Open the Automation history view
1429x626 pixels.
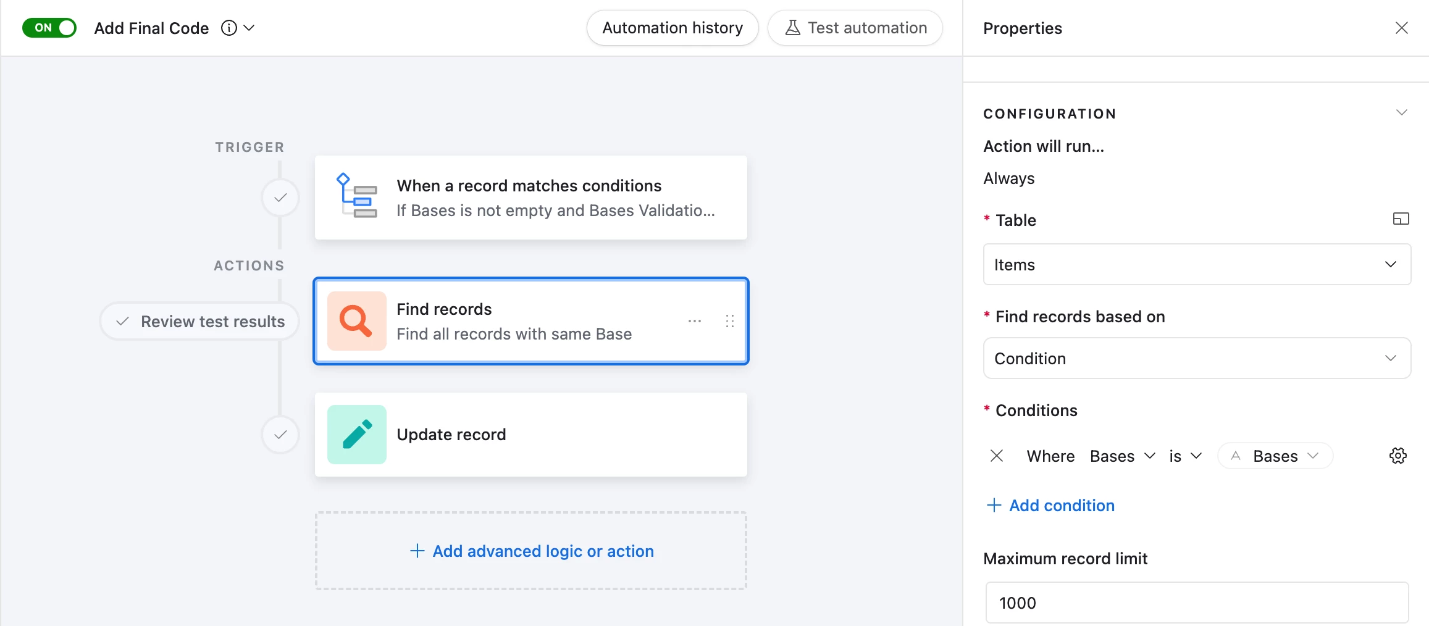(672, 28)
